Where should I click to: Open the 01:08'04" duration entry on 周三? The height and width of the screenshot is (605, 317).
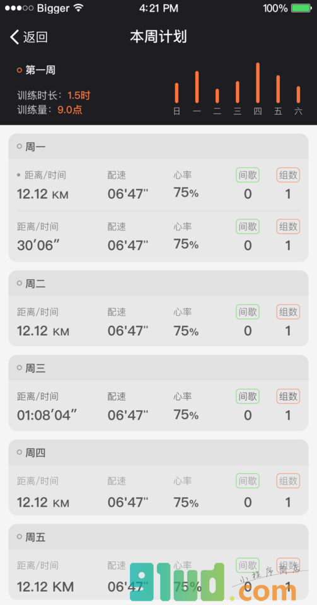47,415
